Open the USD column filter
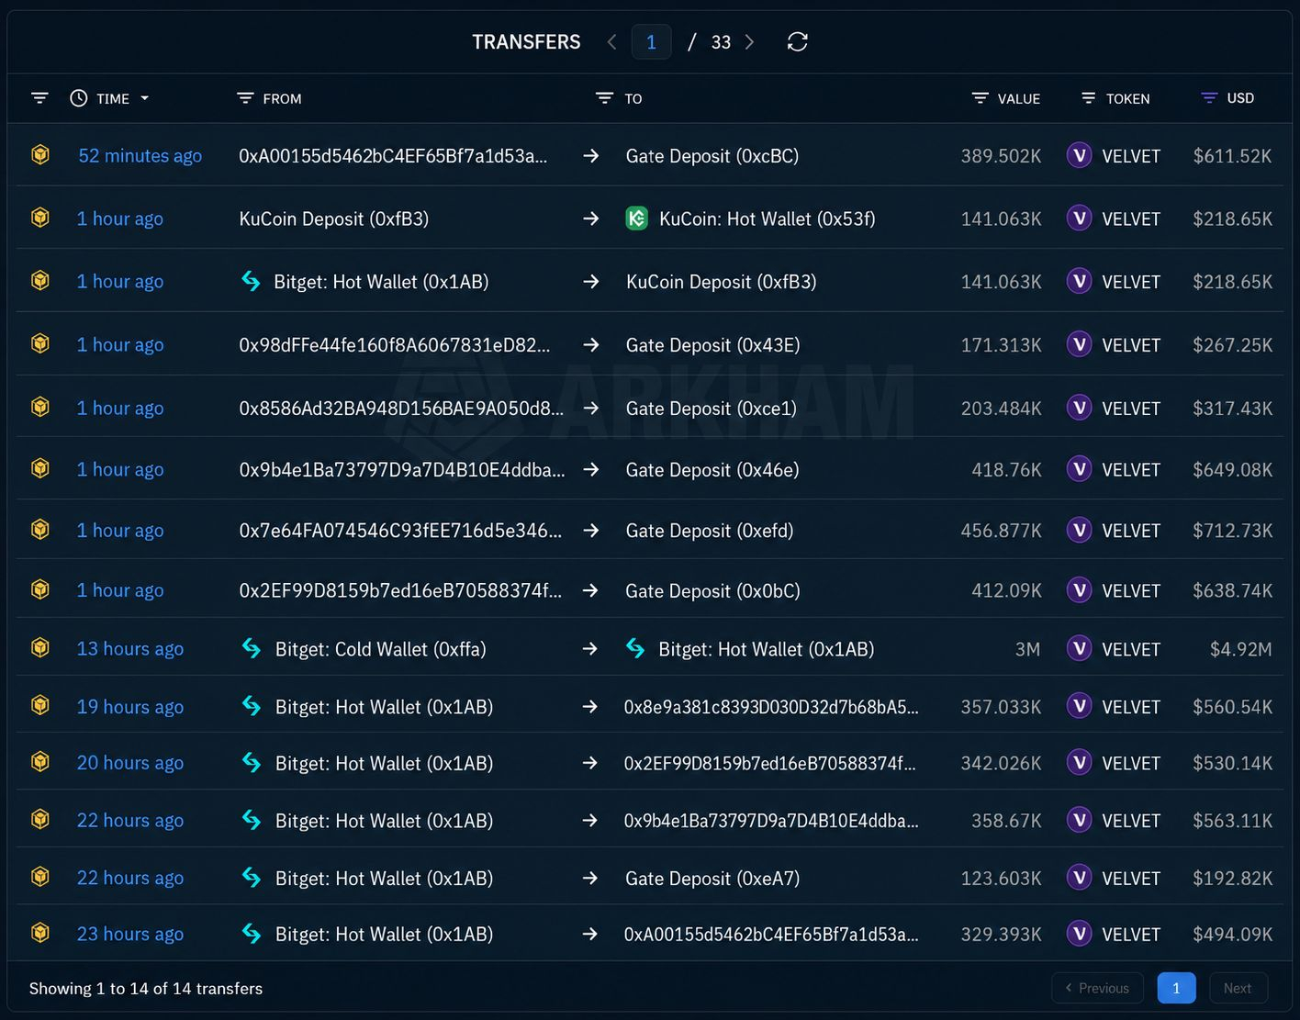Image resolution: width=1300 pixels, height=1020 pixels. [1209, 98]
